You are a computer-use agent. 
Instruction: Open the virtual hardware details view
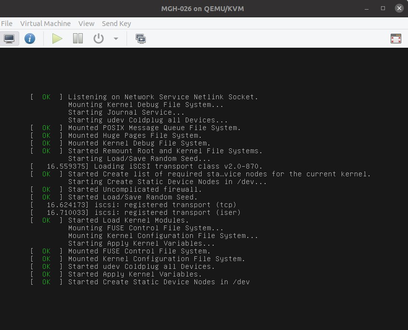point(30,39)
